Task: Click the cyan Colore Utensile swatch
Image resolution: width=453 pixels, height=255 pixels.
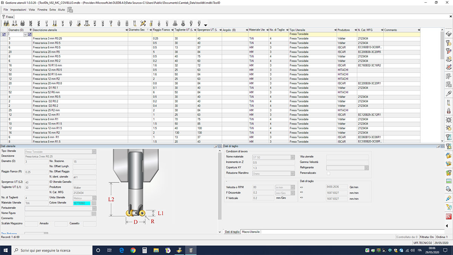Action: pos(82,203)
